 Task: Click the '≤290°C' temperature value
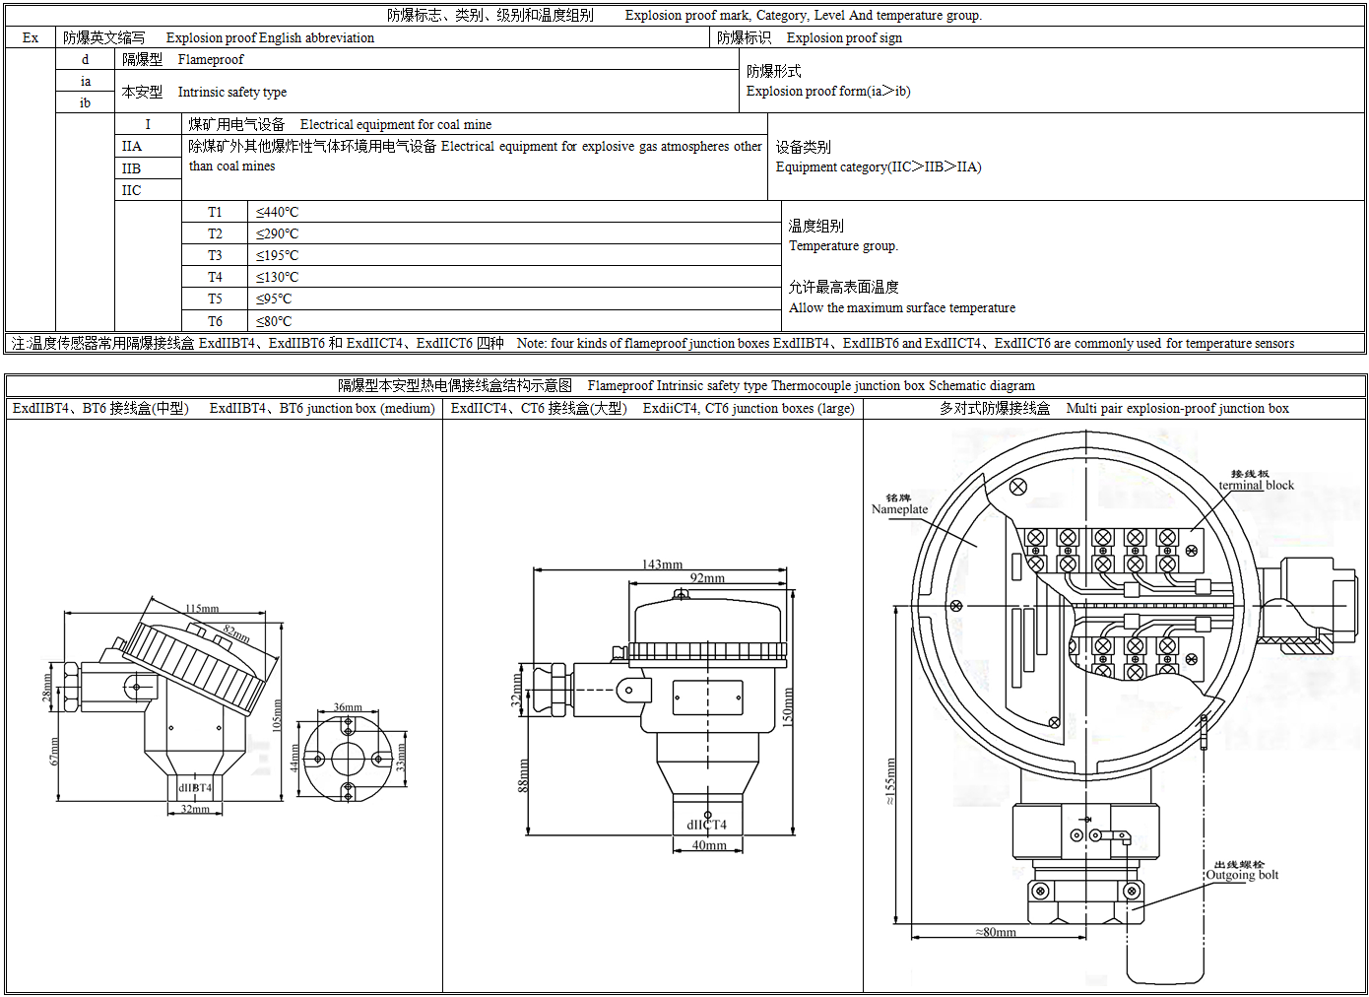pos(277,233)
